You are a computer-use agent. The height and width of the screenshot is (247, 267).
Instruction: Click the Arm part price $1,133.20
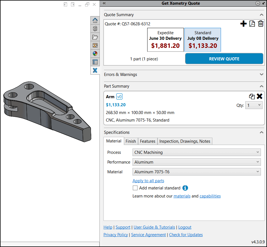click(116, 105)
